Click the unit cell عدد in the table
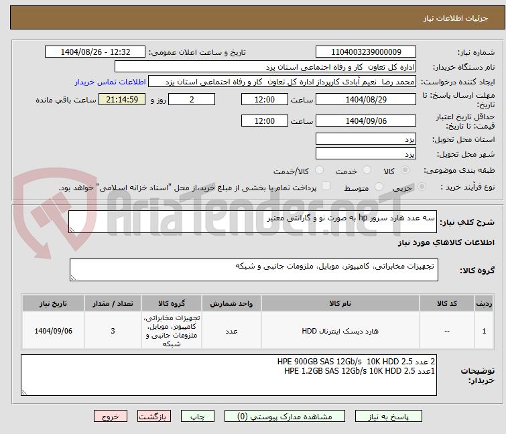506x434 pixels. click(231, 331)
